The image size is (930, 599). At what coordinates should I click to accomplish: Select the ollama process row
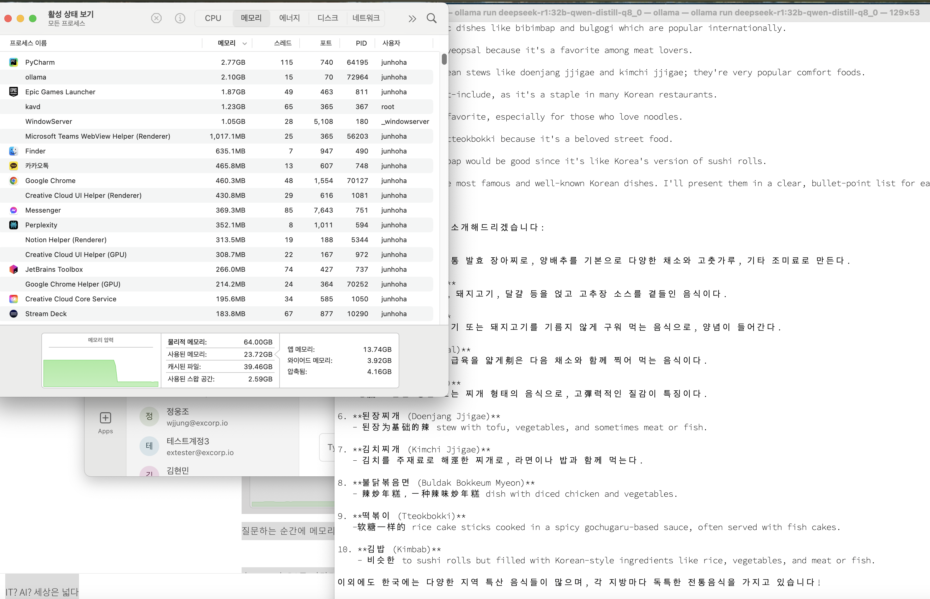tap(217, 77)
